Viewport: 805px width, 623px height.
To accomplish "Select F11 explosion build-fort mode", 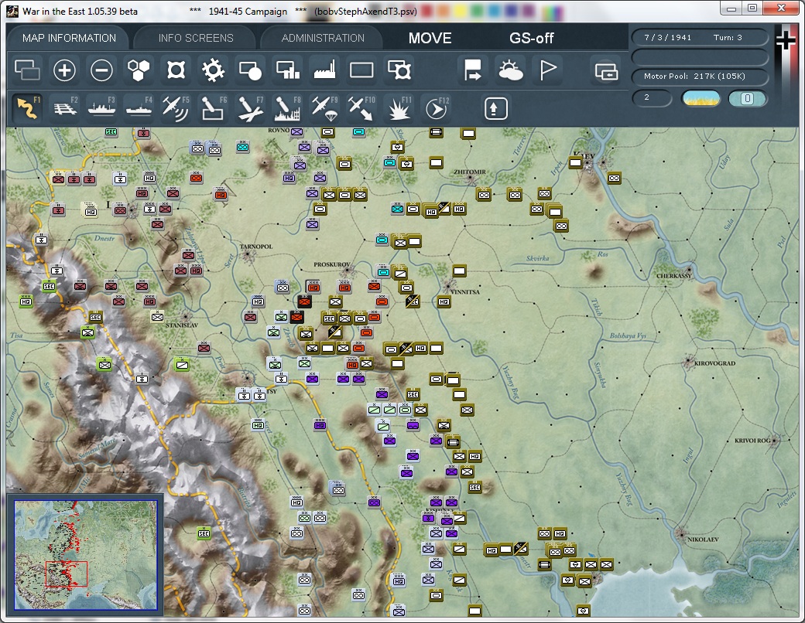I will (x=399, y=107).
